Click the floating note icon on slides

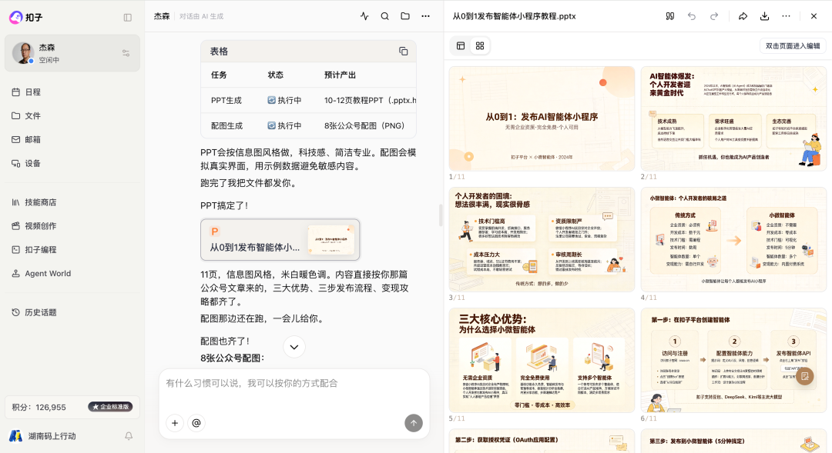(805, 376)
